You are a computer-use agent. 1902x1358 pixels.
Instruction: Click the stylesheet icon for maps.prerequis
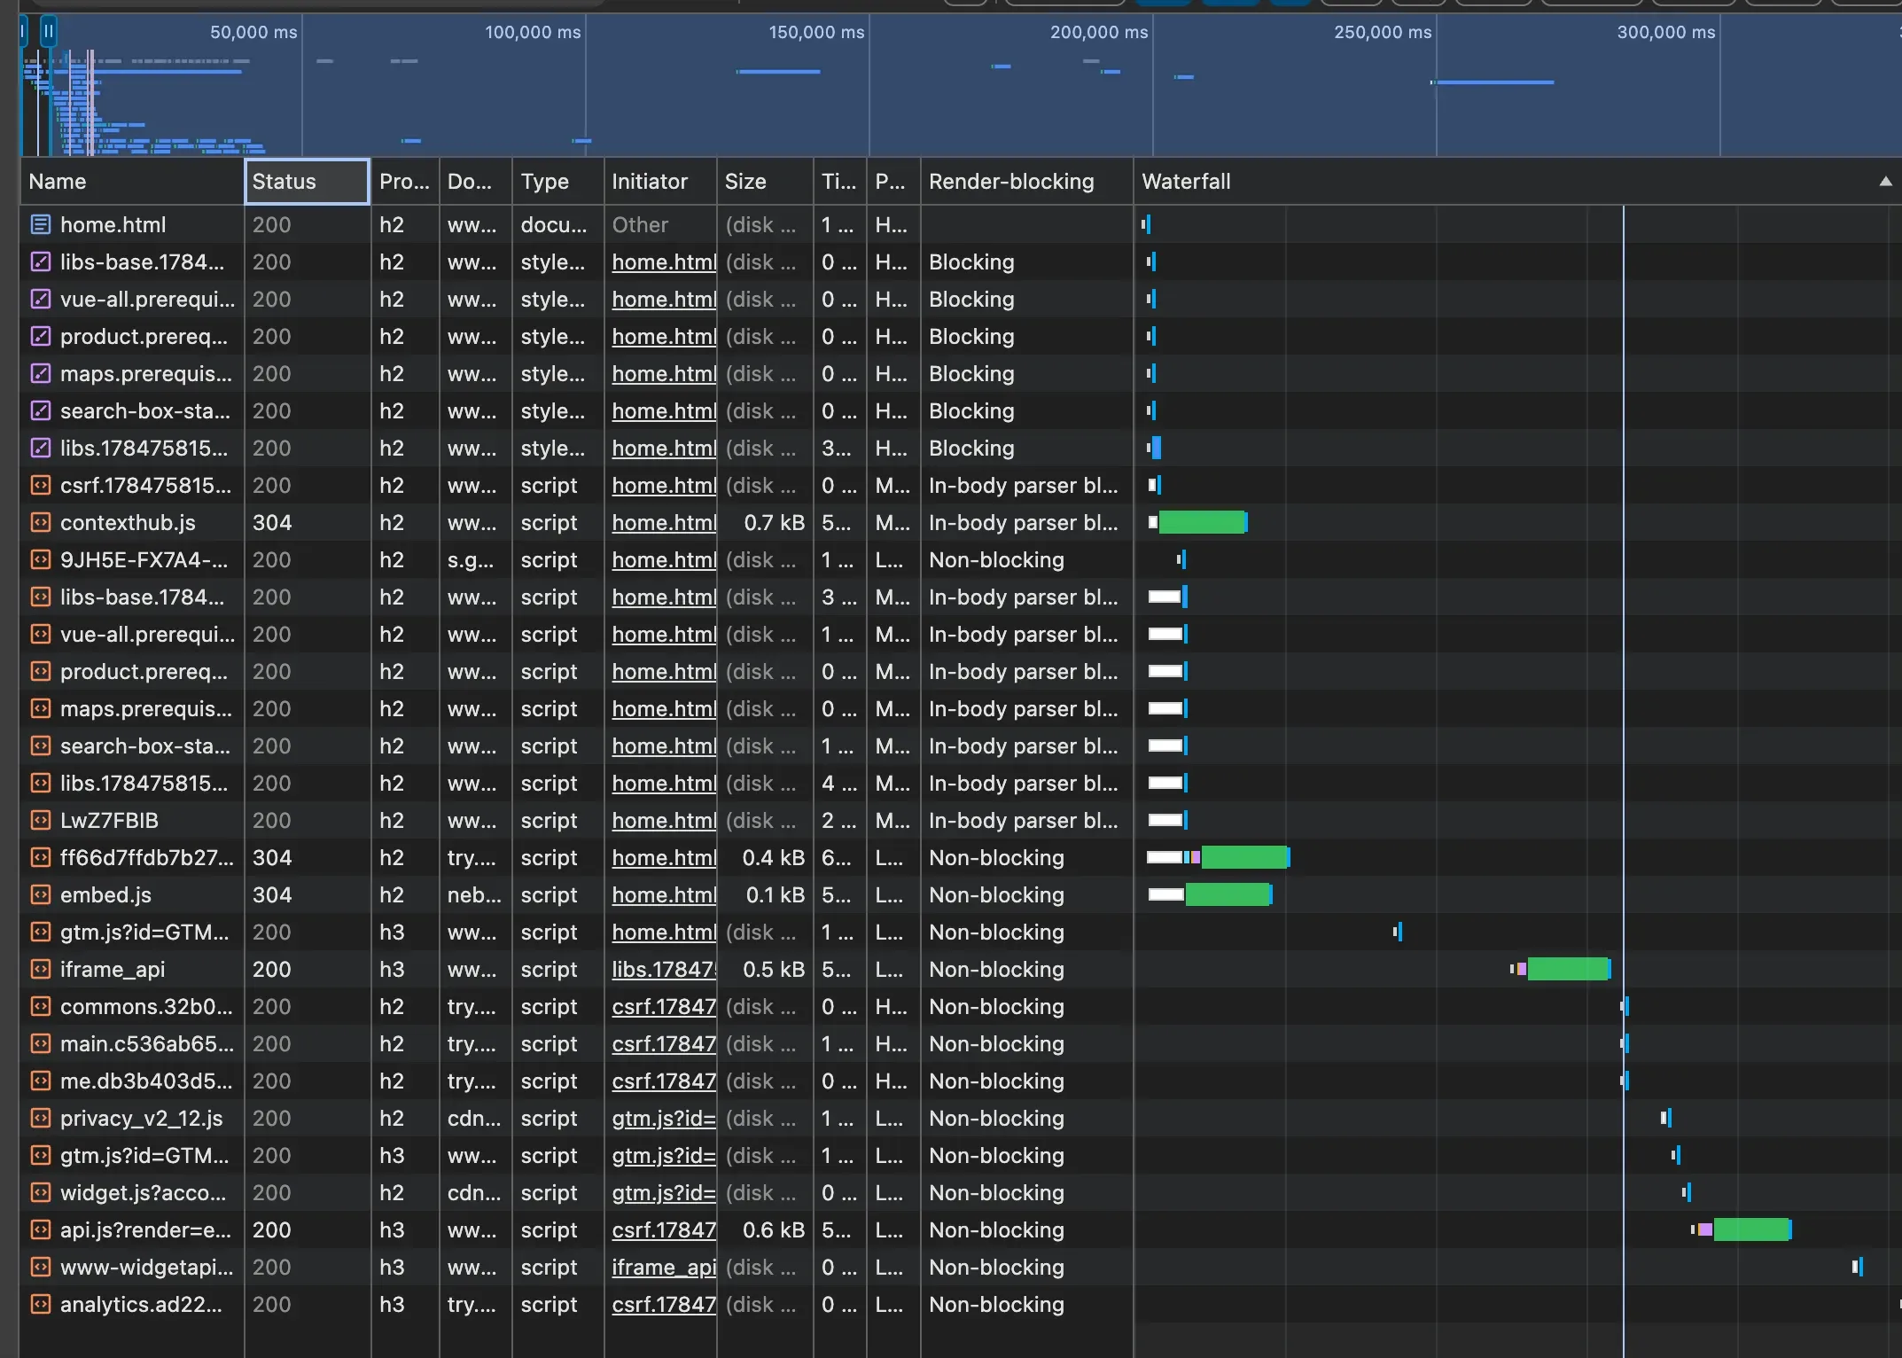[40, 373]
